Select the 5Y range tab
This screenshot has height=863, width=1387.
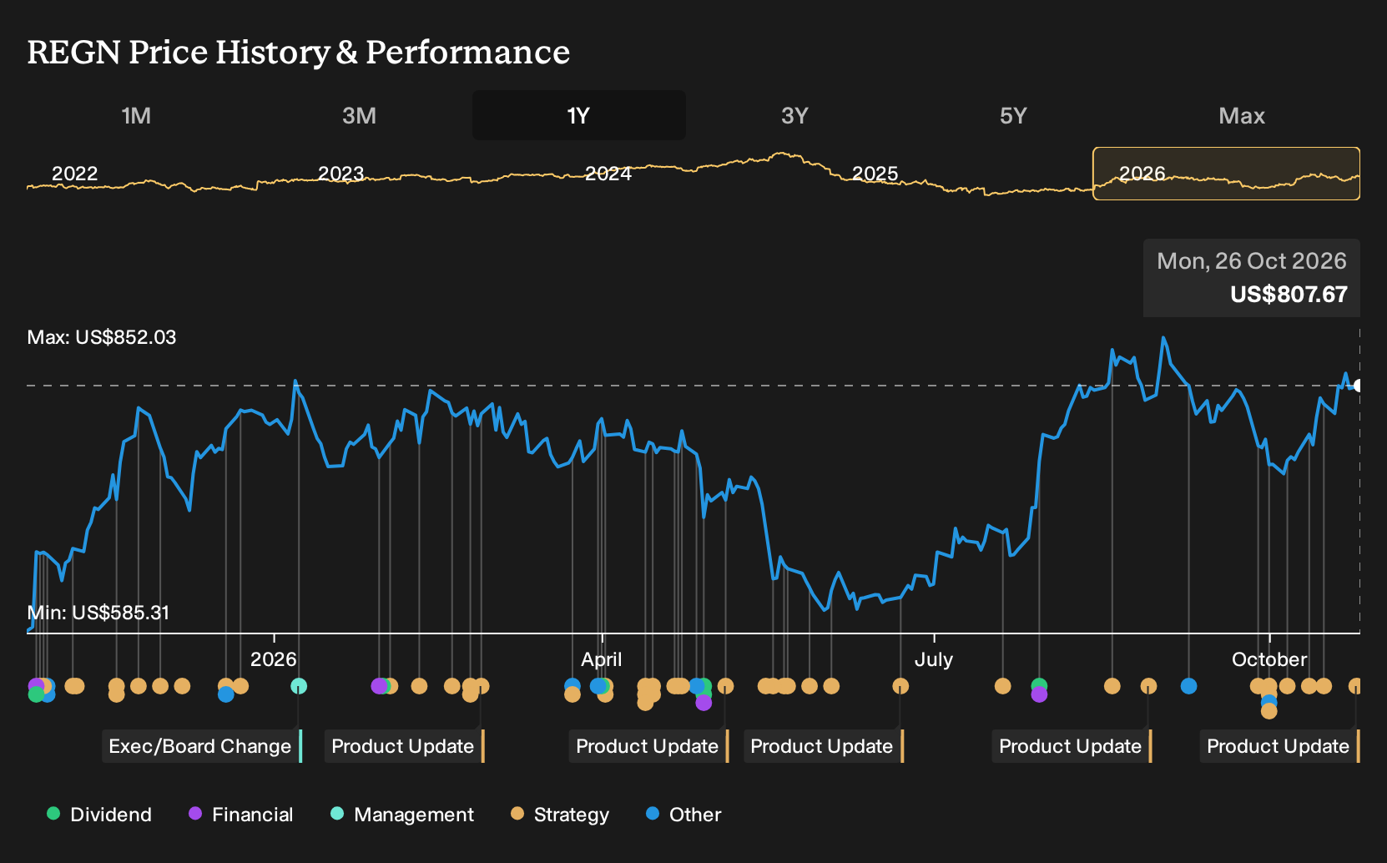pos(1013,115)
